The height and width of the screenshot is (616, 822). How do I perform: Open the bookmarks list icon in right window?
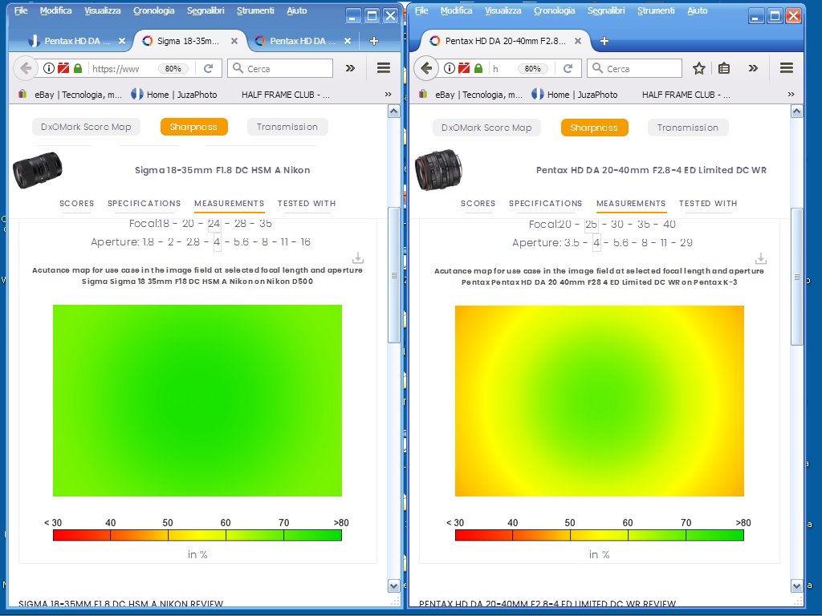pyautogui.click(x=724, y=68)
